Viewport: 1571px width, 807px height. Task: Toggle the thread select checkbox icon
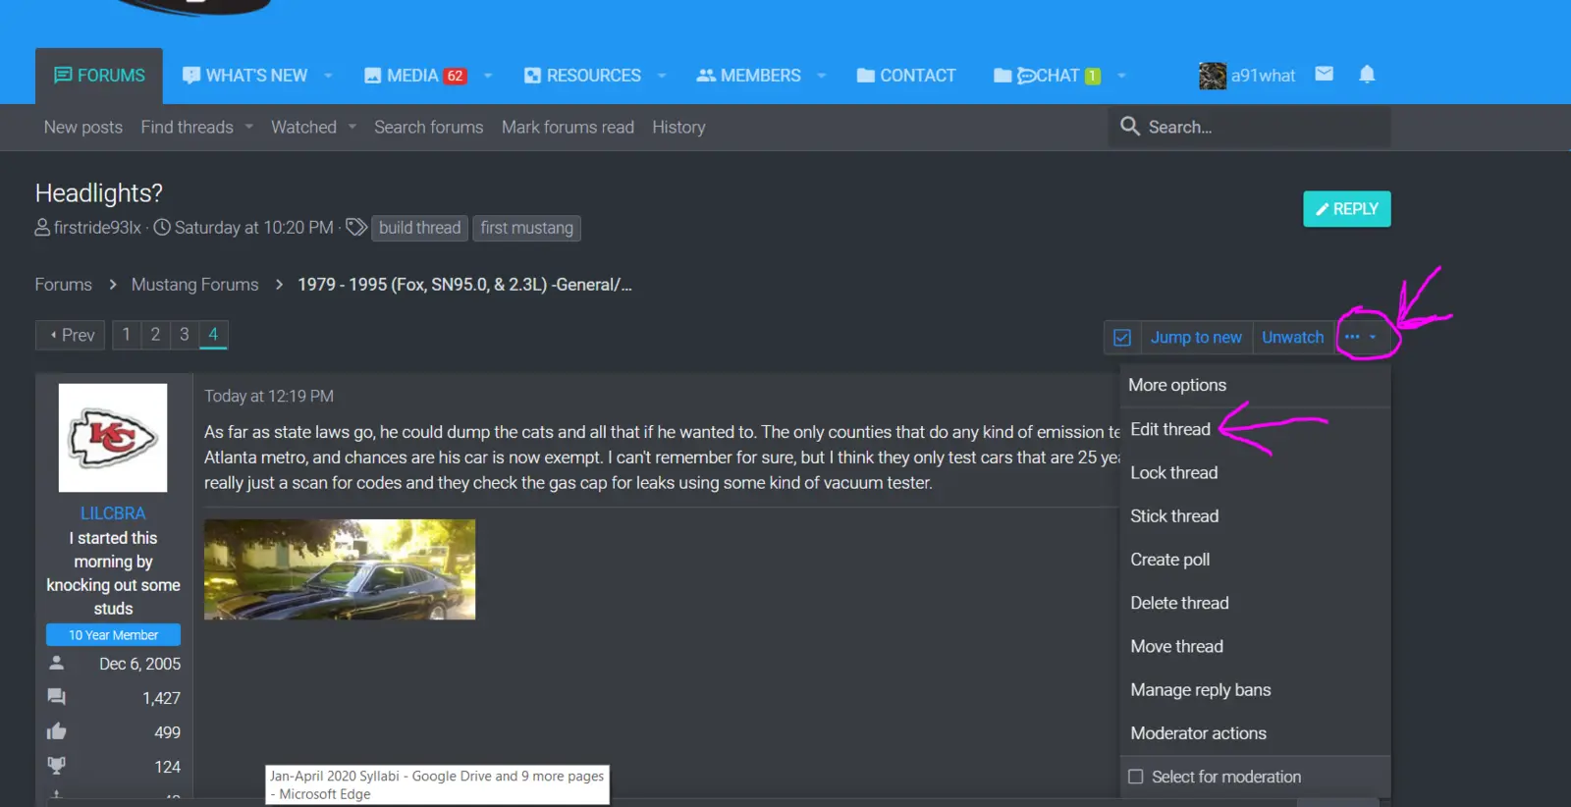pyautogui.click(x=1122, y=338)
